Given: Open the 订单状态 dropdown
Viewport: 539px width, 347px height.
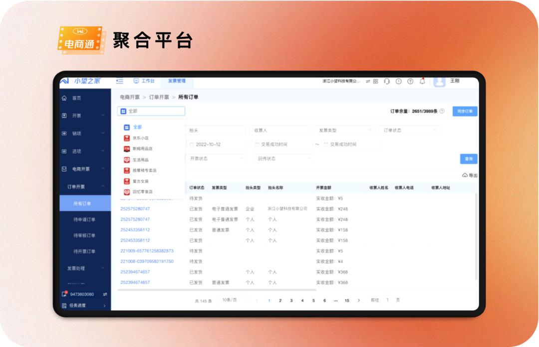Looking at the screenshot, I should (x=409, y=130).
